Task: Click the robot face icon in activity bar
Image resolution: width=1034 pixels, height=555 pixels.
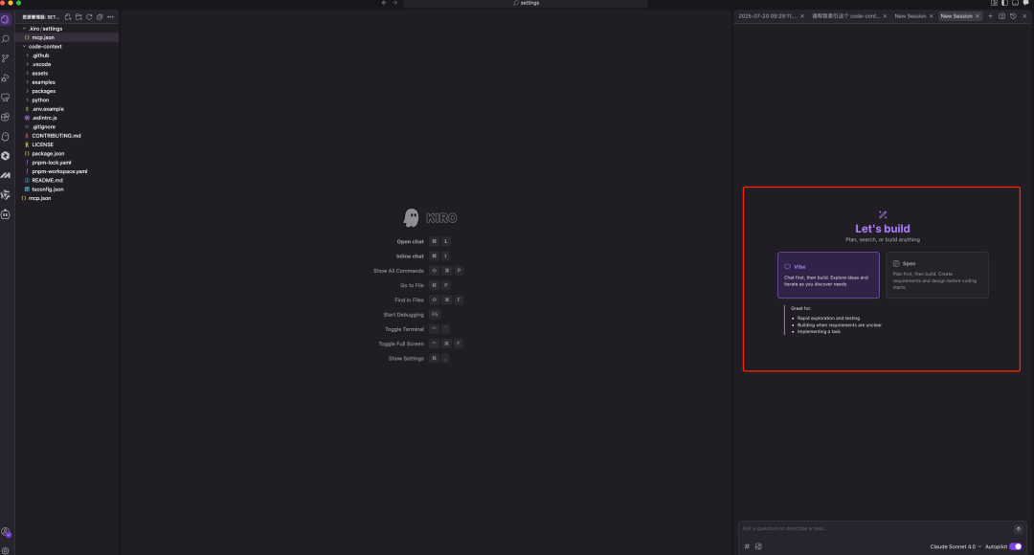Action: click(6, 214)
